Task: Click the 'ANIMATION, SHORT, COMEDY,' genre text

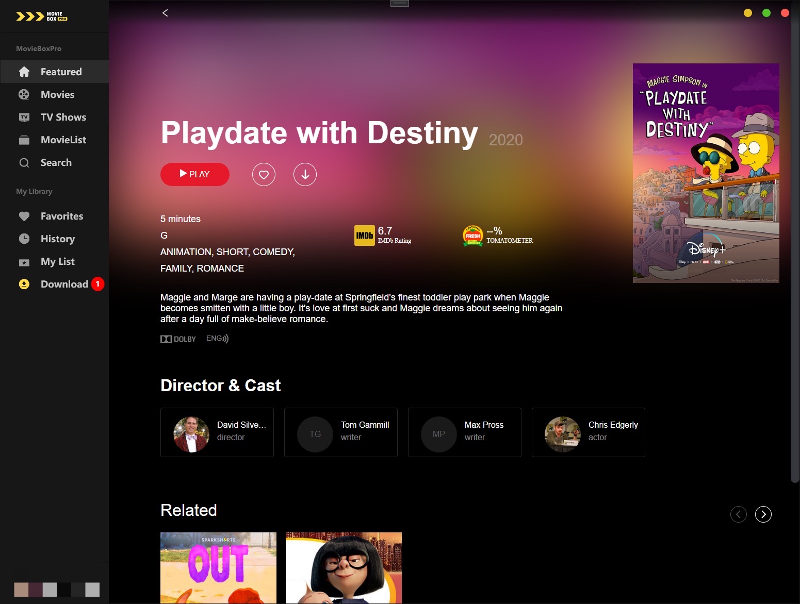Action: 227,252
